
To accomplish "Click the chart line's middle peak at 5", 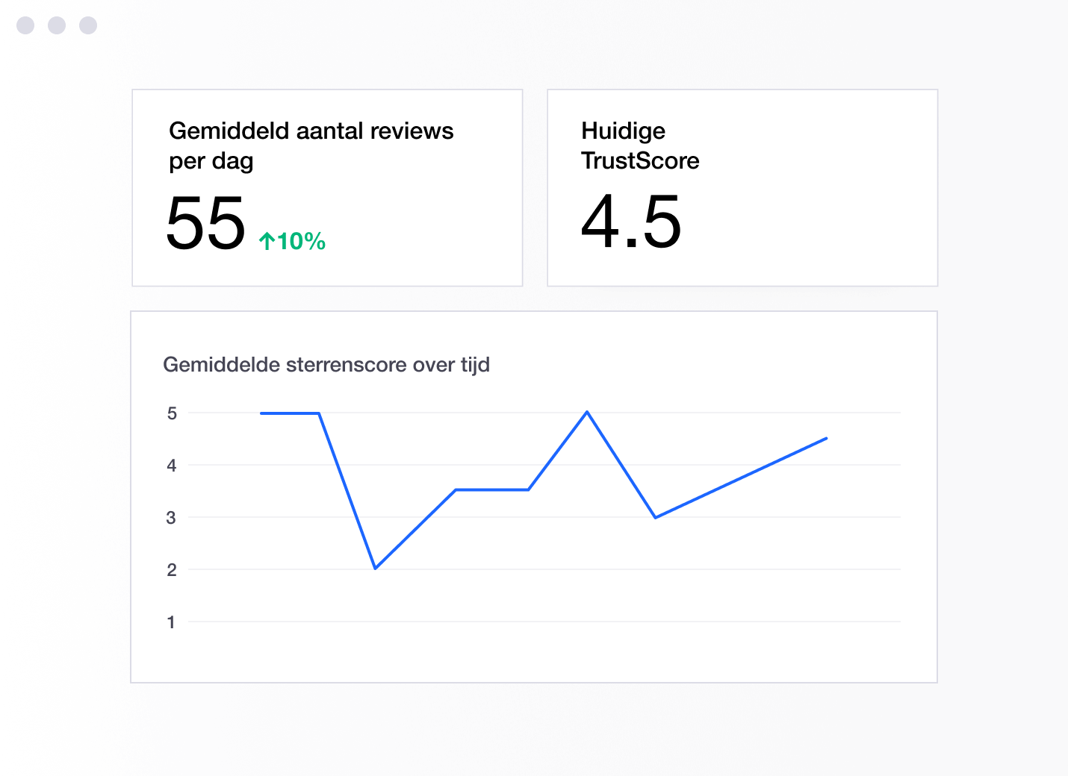I will 587,412.
